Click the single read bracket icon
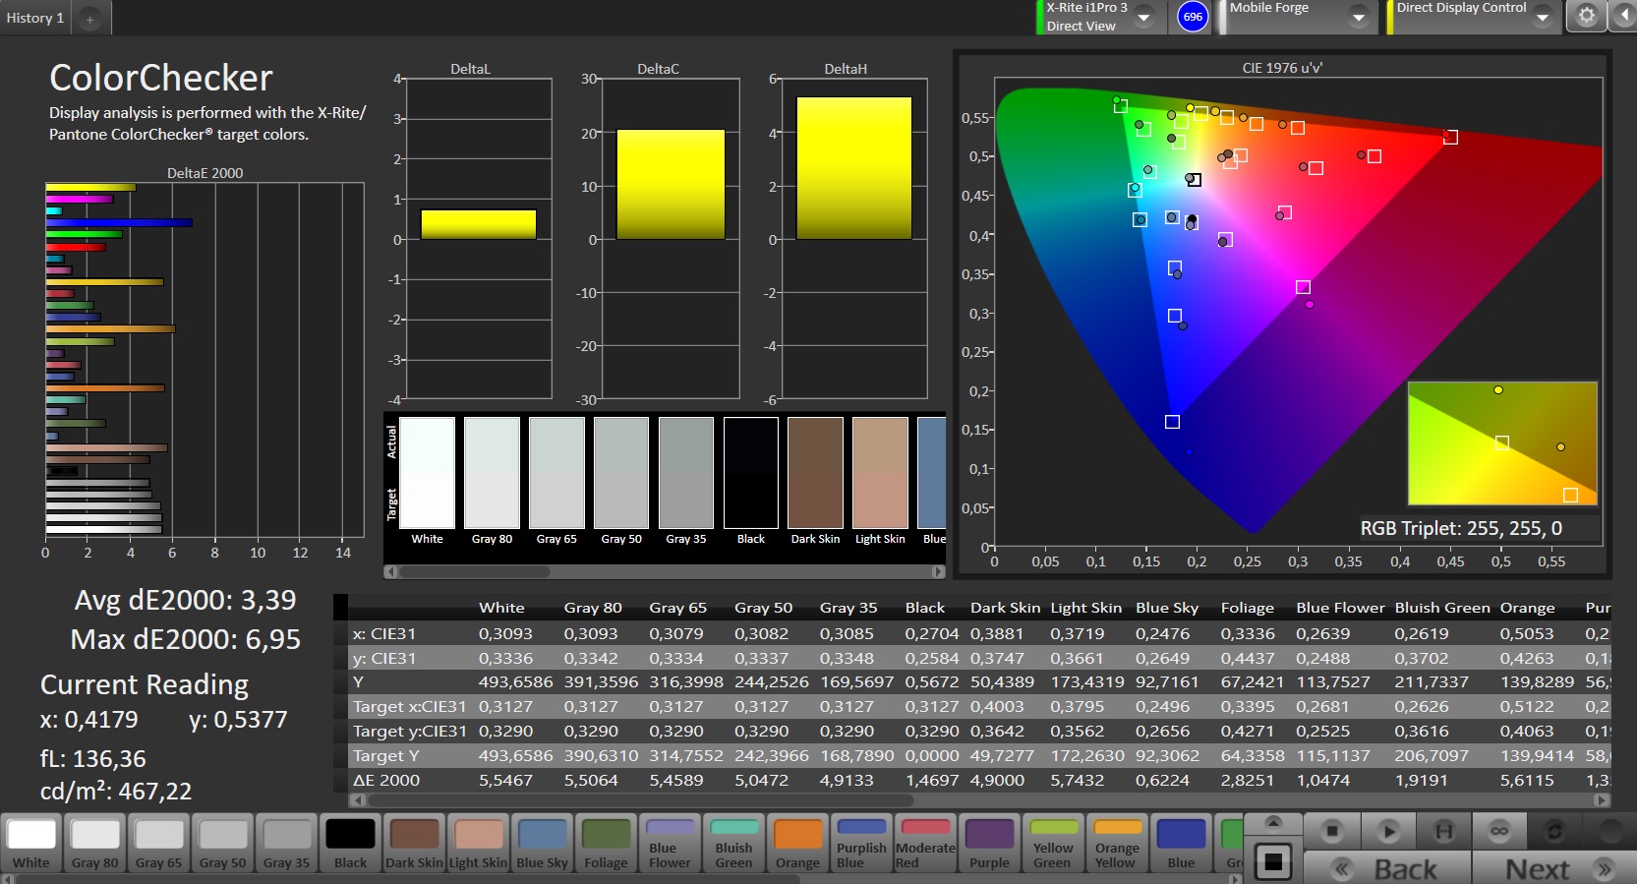The height and width of the screenshot is (884, 1637). (1443, 832)
